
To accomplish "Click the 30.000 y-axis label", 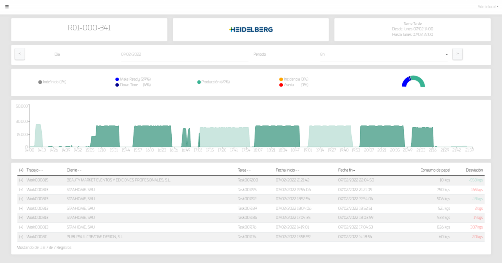I will 22,121.
